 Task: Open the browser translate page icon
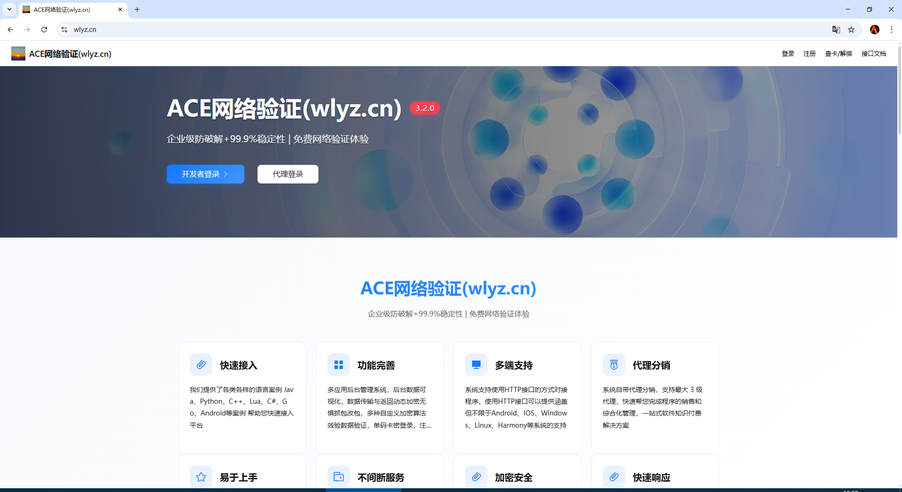pos(836,30)
